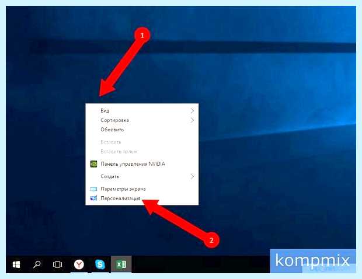Click the disabled Вставить item
This screenshot has height=279, width=362.
click(142, 142)
